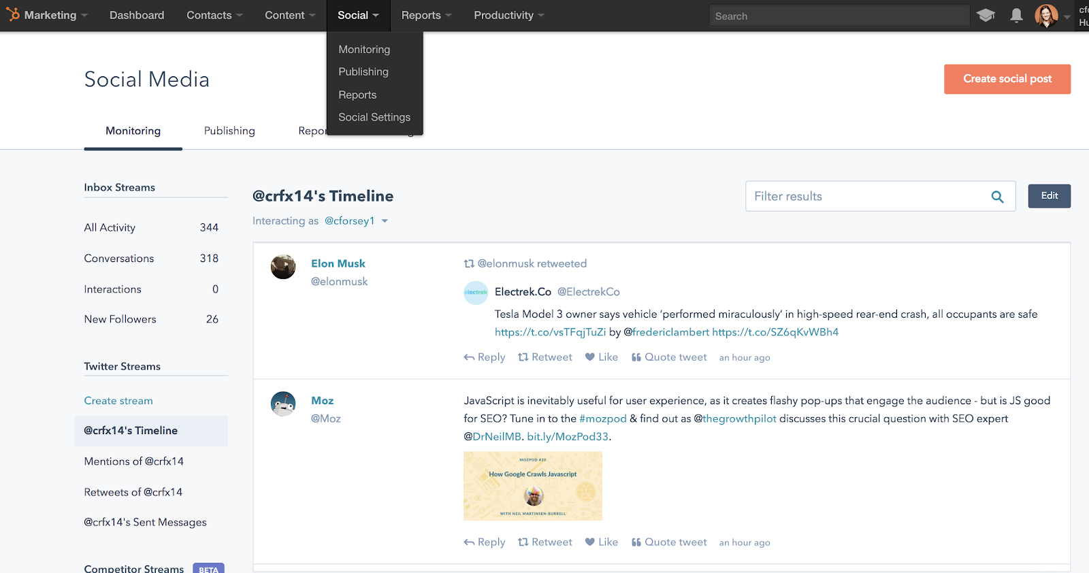Click the search magnifier in Filter results
The image size is (1089, 573).
click(997, 197)
